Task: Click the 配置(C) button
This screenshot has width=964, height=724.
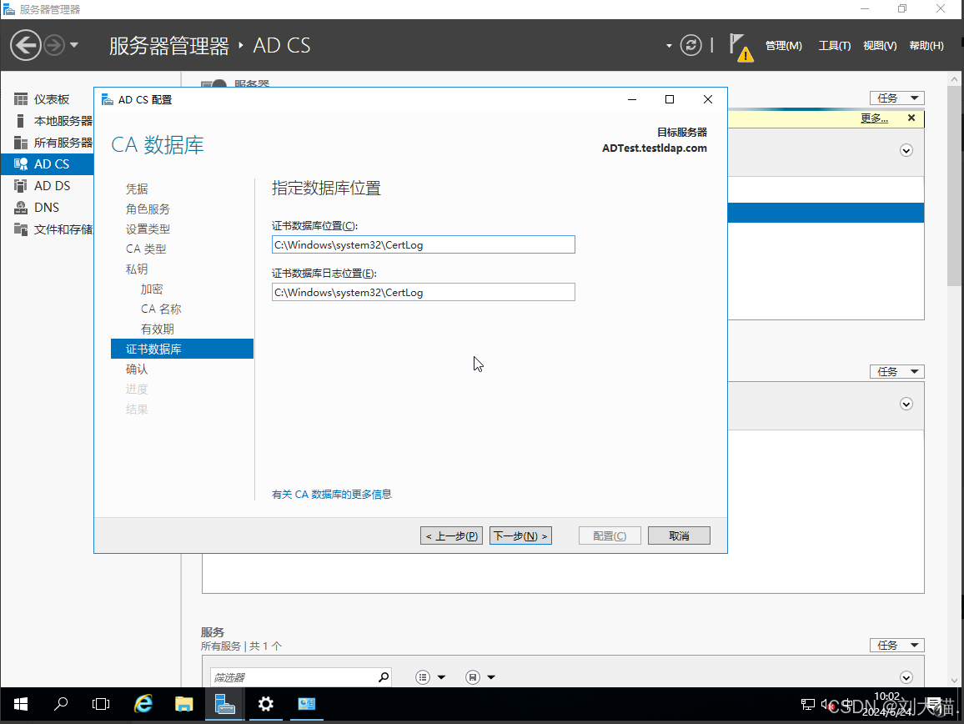Action: [610, 535]
